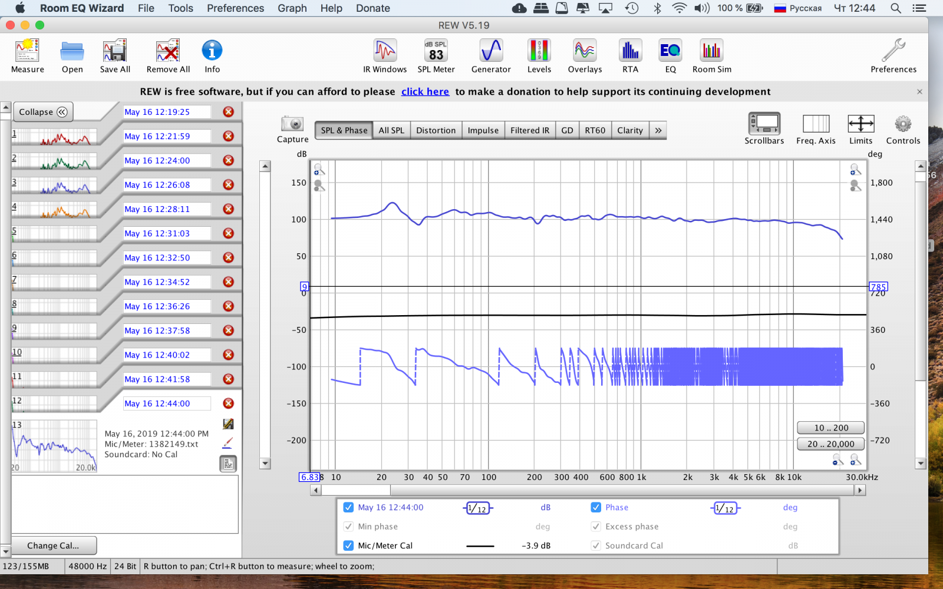Viewport: 943px width, 589px height.
Task: Open the Tools menu
Action: 180,8
